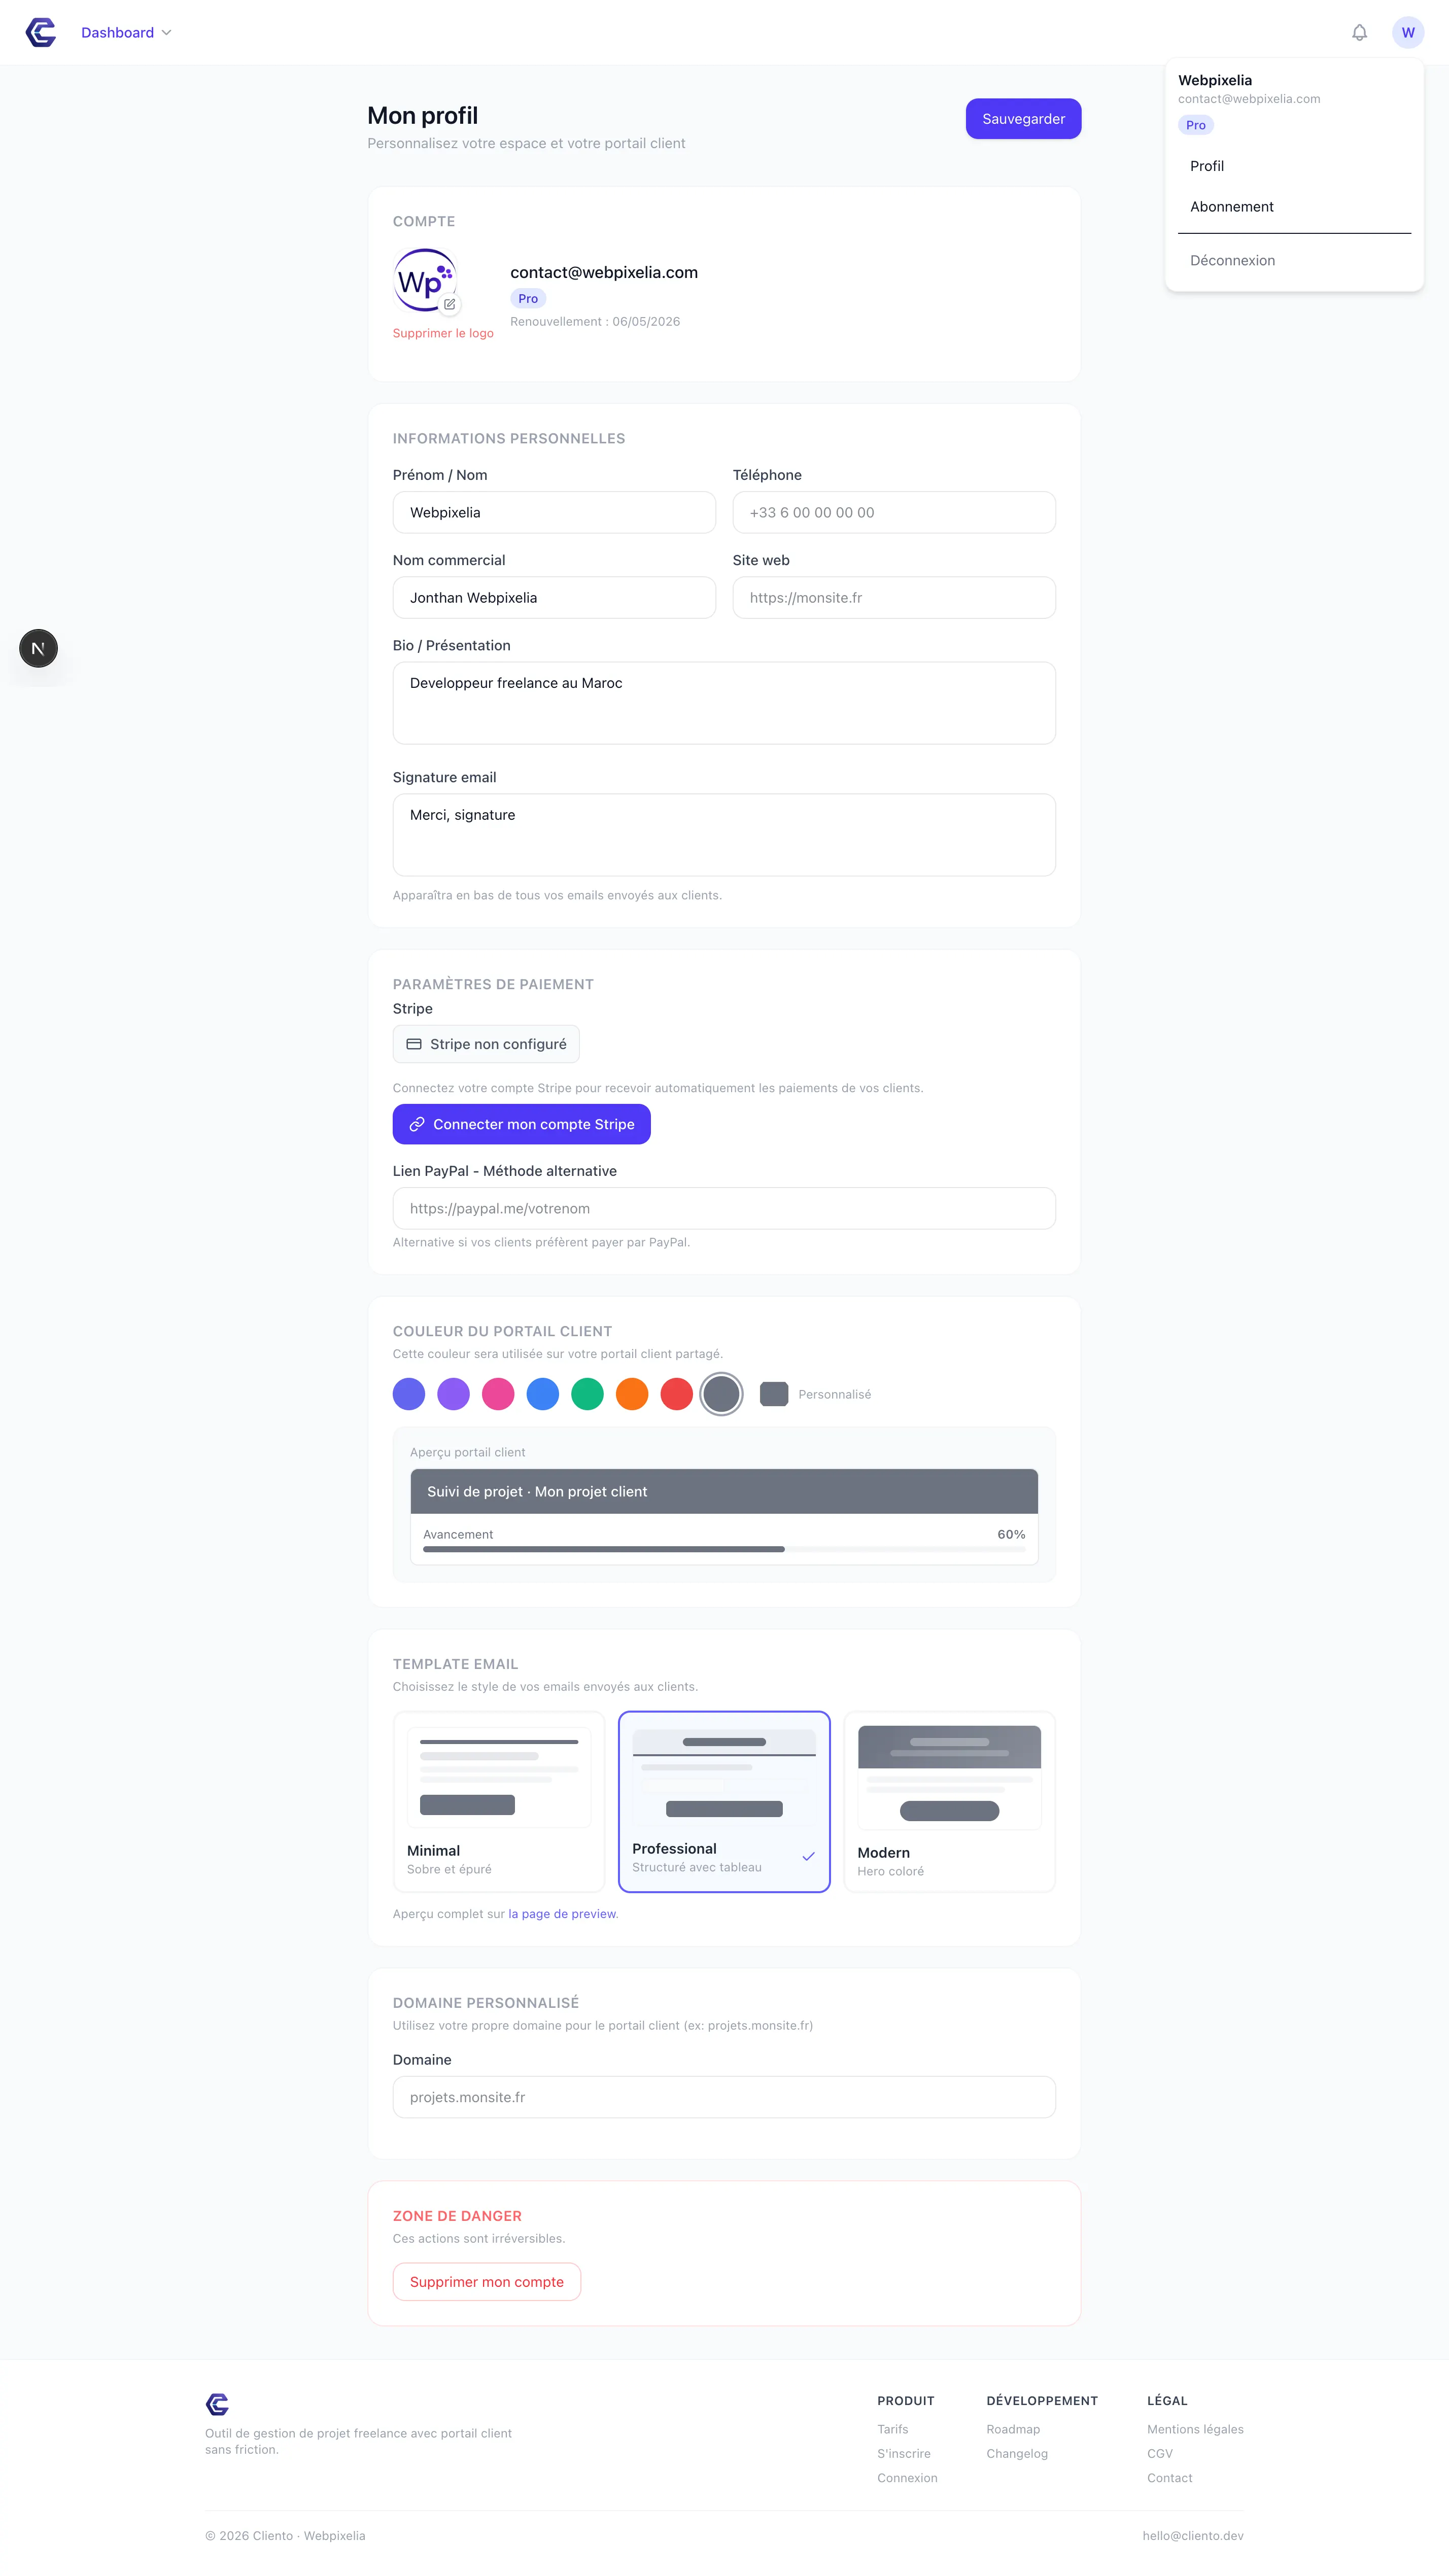The image size is (1449, 2576).
Task: Click the Cliento logo in header
Action: click(x=41, y=32)
